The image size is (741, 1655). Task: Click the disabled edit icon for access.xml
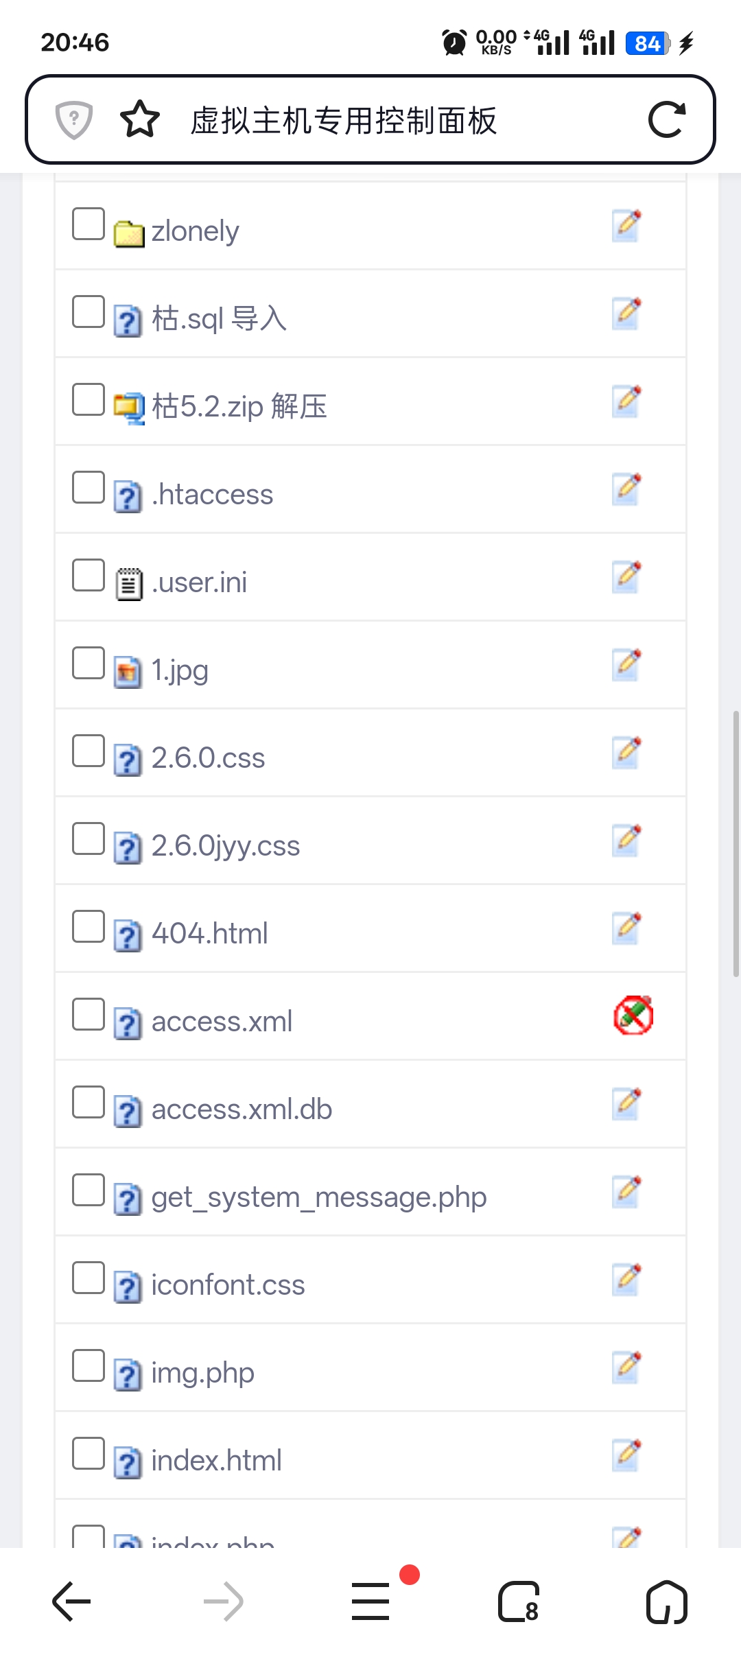click(633, 1015)
